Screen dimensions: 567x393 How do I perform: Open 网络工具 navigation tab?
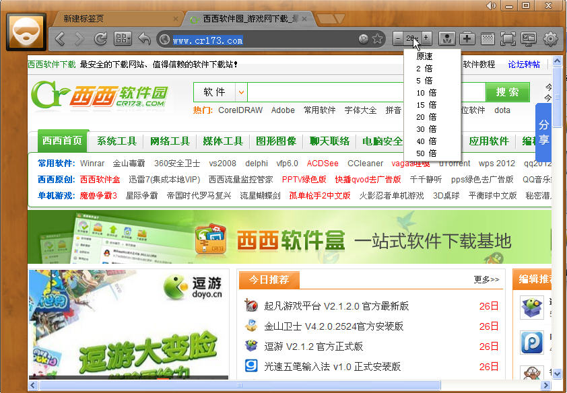pyautogui.click(x=170, y=141)
